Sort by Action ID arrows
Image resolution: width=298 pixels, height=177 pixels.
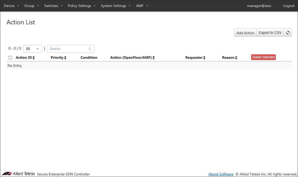(34, 58)
